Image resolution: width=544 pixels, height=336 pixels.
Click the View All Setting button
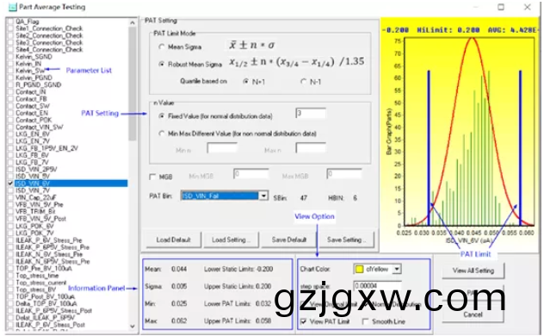(473, 271)
